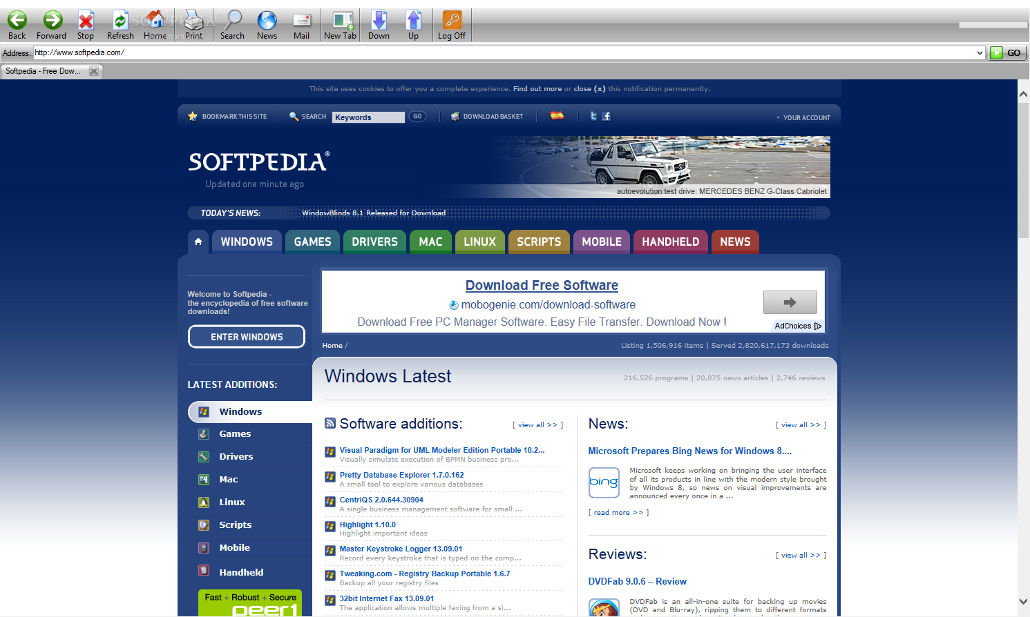This screenshot has width=1030, height=617.
Task: Switch to the LINUX tab
Action: [479, 242]
